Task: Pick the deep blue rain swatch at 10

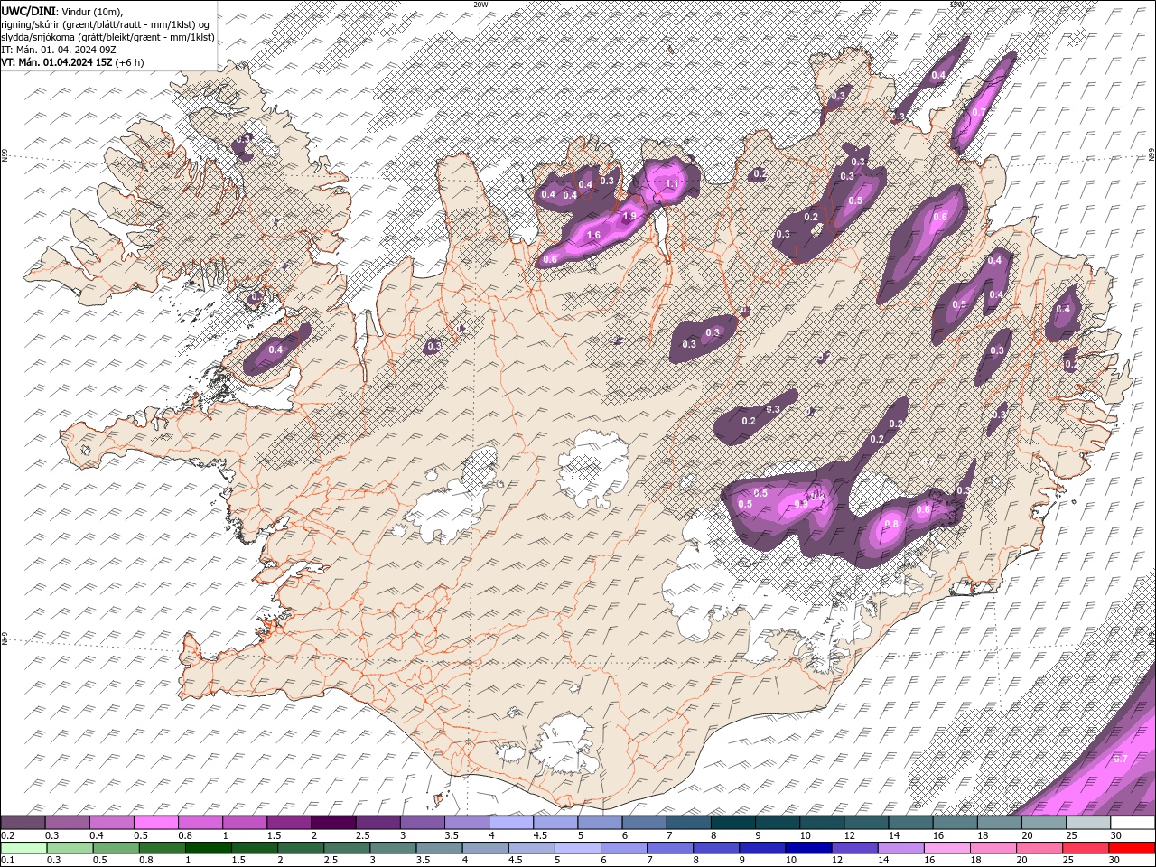Action: [807, 848]
